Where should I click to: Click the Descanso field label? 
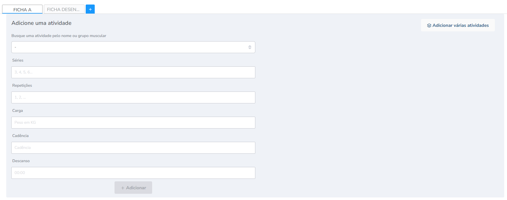(21, 161)
